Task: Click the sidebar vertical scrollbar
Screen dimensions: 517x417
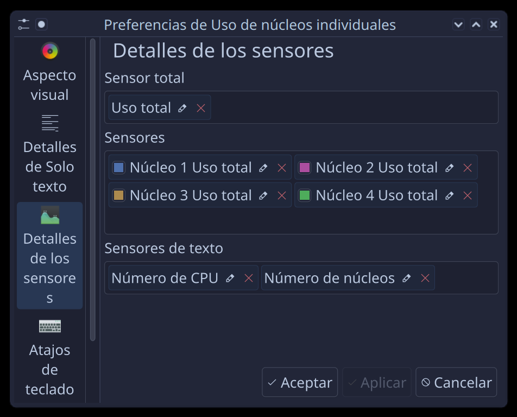Action: click(x=93, y=190)
